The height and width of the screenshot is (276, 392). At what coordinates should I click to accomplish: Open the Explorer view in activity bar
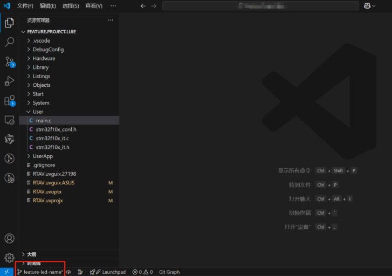[x=9, y=23]
